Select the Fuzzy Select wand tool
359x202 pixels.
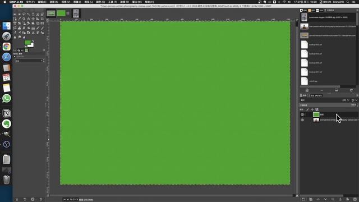pos(29,14)
